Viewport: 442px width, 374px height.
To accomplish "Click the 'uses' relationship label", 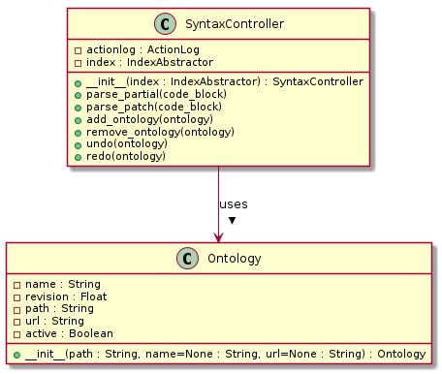I will point(234,204).
